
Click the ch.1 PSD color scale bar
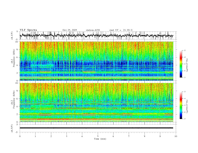[181, 64]
